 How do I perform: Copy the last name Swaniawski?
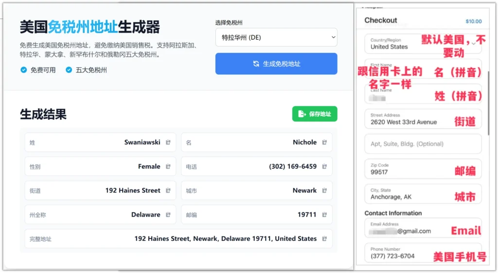(x=168, y=142)
